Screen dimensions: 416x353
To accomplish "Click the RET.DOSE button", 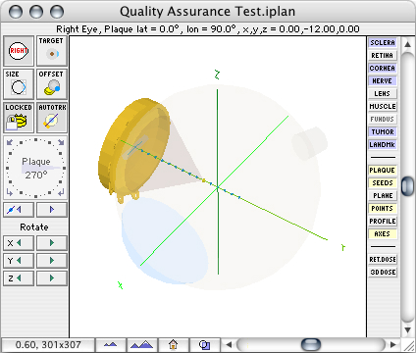I will click(x=383, y=260).
